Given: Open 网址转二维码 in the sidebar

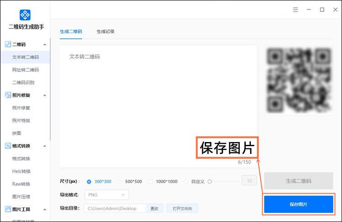Looking at the screenshot, I should [x=26, y=70].
